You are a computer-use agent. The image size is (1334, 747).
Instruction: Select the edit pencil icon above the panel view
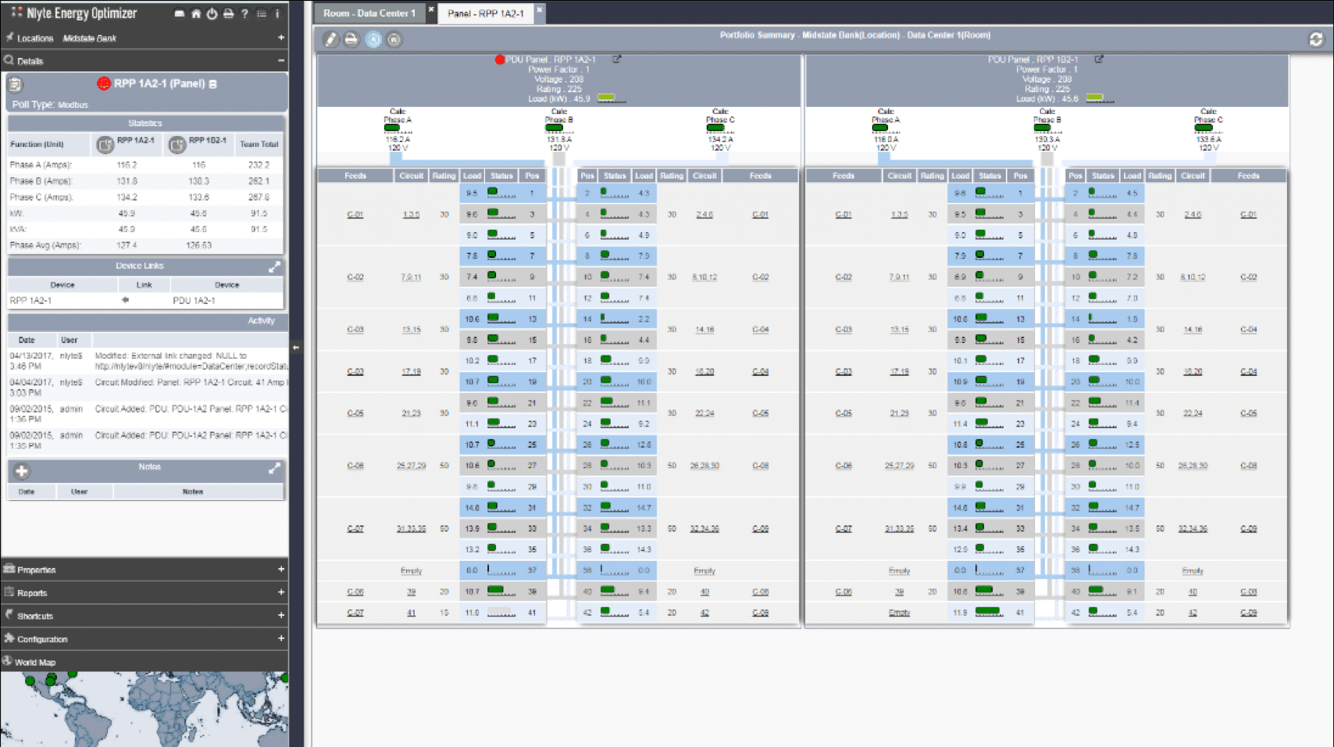tap(332, 39)
